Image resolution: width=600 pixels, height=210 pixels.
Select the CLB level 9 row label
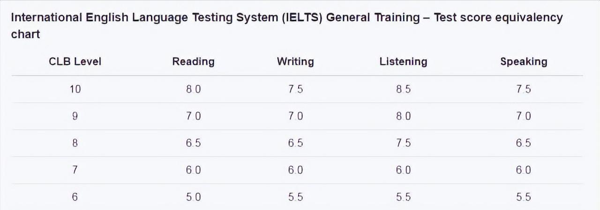pyautogui.click(x=75, y=116)
